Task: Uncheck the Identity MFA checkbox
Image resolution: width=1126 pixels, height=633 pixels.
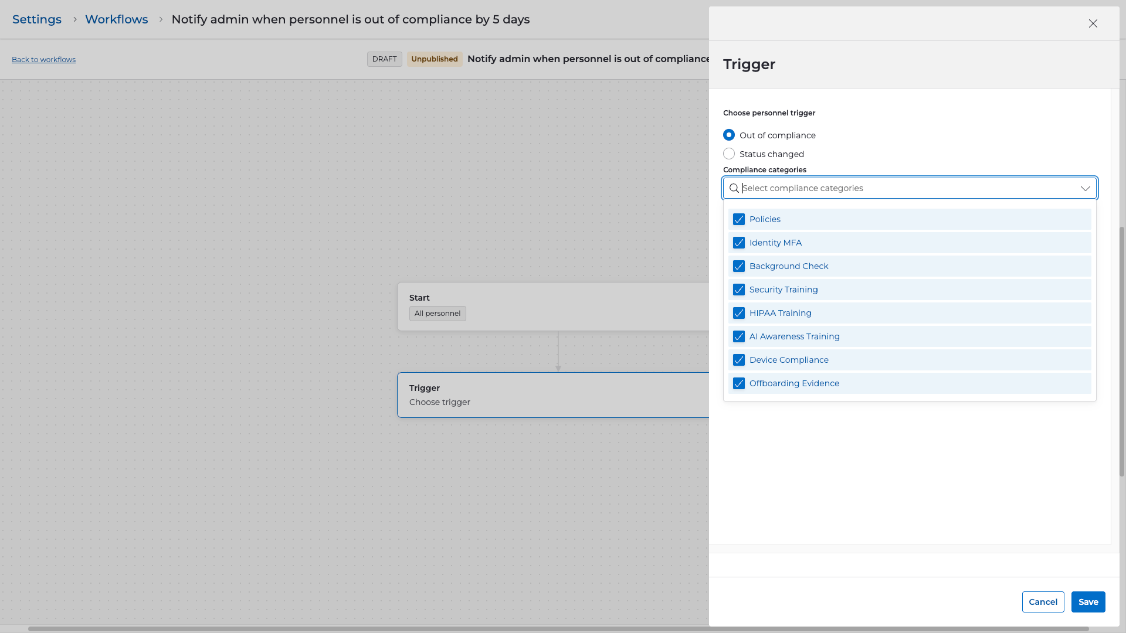Action: (739, 243)
